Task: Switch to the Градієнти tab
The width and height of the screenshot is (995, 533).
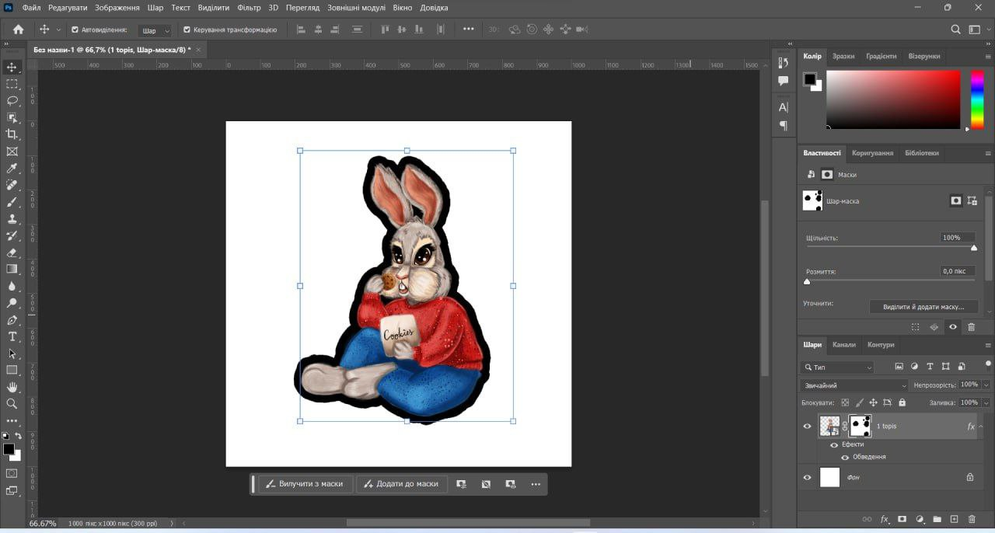Action: [881, 56]
